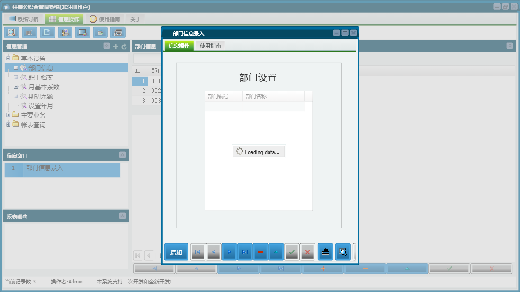Open print preview in the department dialog
This screenshot has height=292, width=520.
point(342,252)
